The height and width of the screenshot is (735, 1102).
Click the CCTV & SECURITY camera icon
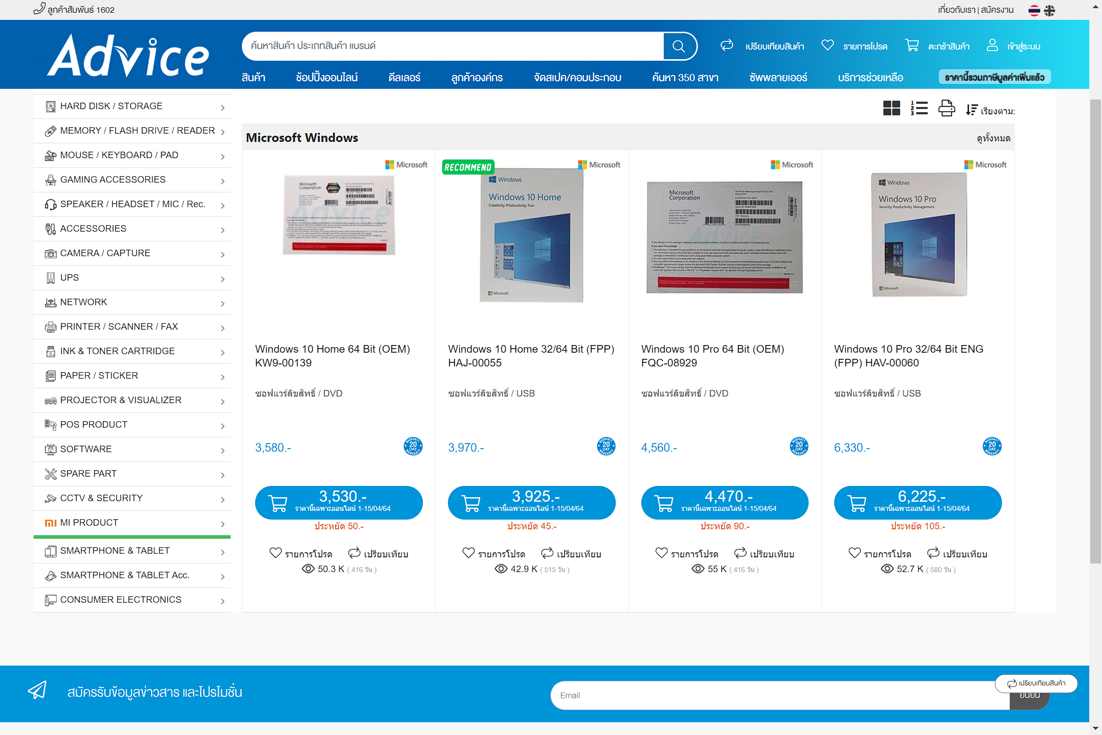tap(51, 498)
